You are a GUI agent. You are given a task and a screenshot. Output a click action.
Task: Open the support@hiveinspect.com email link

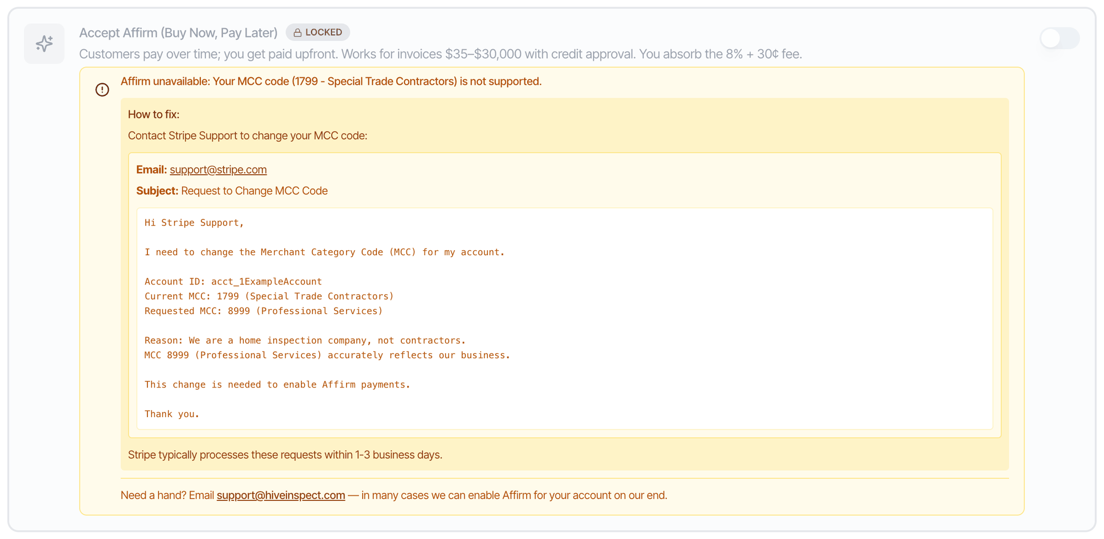(x=281, y=495)
